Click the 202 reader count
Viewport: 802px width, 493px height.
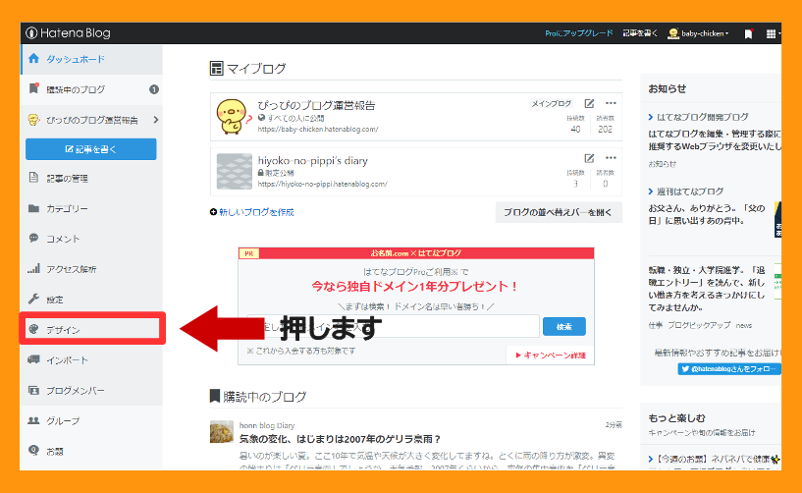pyautogui.click(x=605, y=129)
